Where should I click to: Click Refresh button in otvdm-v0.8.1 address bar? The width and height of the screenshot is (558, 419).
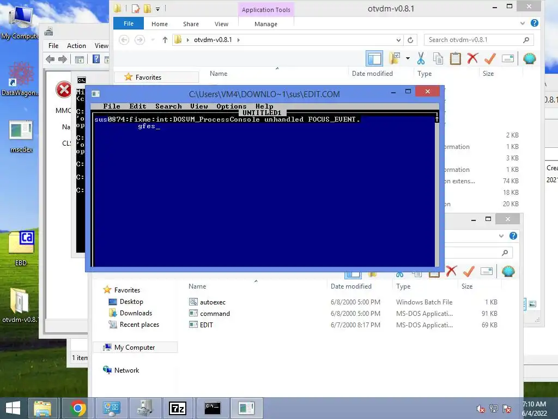410,40
